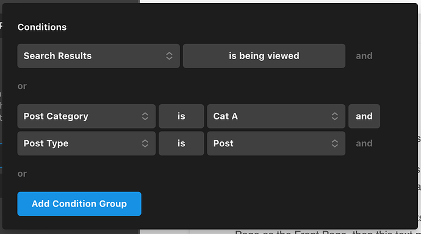
Task: Click the first 'or' group separator
Action: tap(22, 87)
